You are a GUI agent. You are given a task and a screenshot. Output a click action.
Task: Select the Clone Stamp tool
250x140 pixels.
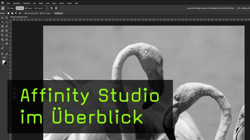(x=7, y=35)
